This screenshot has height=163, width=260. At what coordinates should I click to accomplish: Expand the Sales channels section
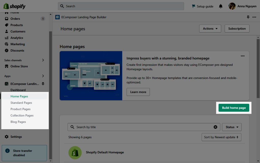click(x=43, y=60)
